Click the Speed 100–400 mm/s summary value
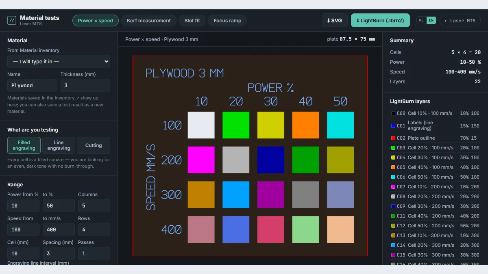Screen dimensions: 488x274 [463, 72]
